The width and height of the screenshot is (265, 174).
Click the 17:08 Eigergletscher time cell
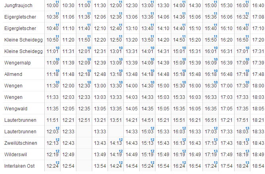point(258,17)
